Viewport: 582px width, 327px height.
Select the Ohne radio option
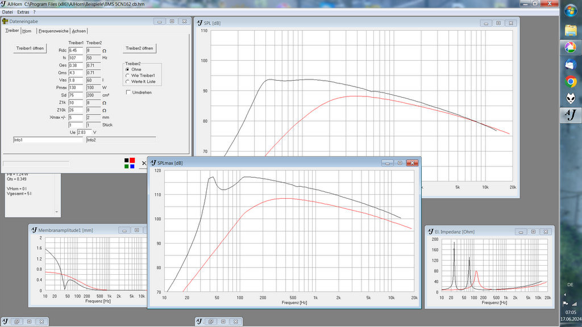coord(127,69)
